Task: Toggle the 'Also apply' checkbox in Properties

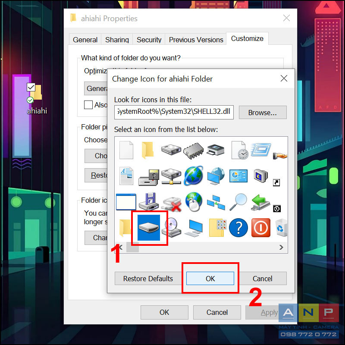Action: (x=88, y=105)
